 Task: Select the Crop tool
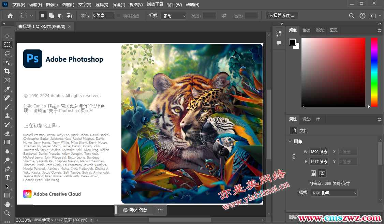pos(7,71)
